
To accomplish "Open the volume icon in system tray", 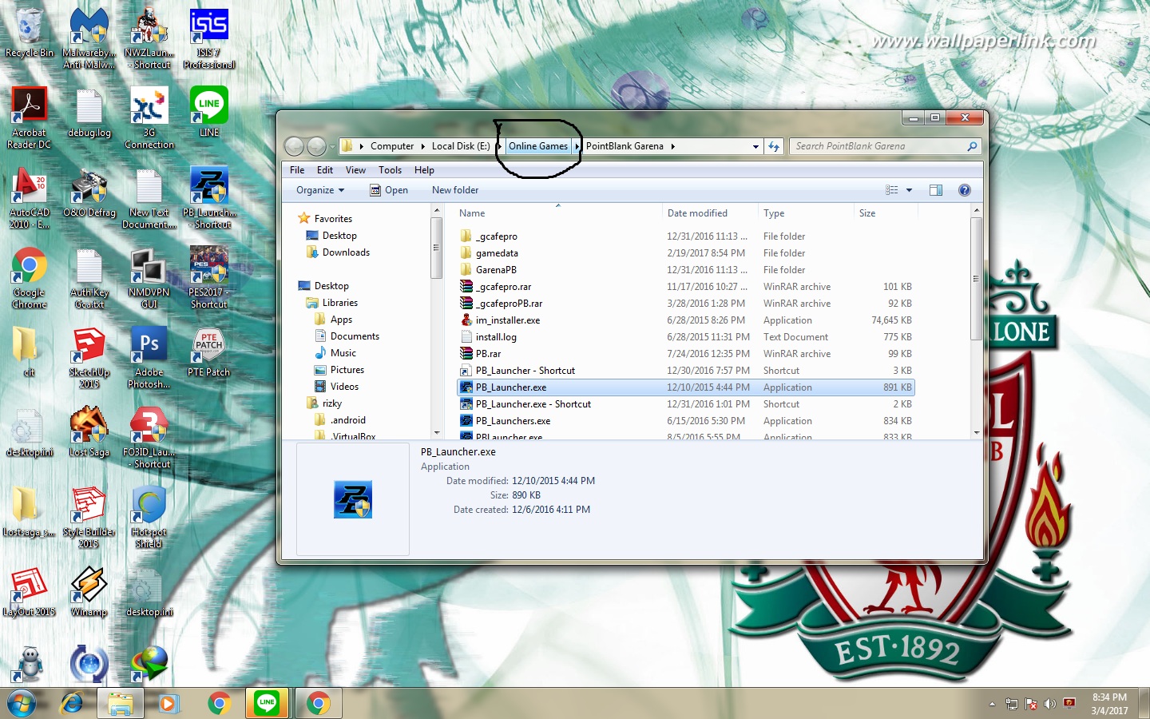I will tap(1049, 704).
